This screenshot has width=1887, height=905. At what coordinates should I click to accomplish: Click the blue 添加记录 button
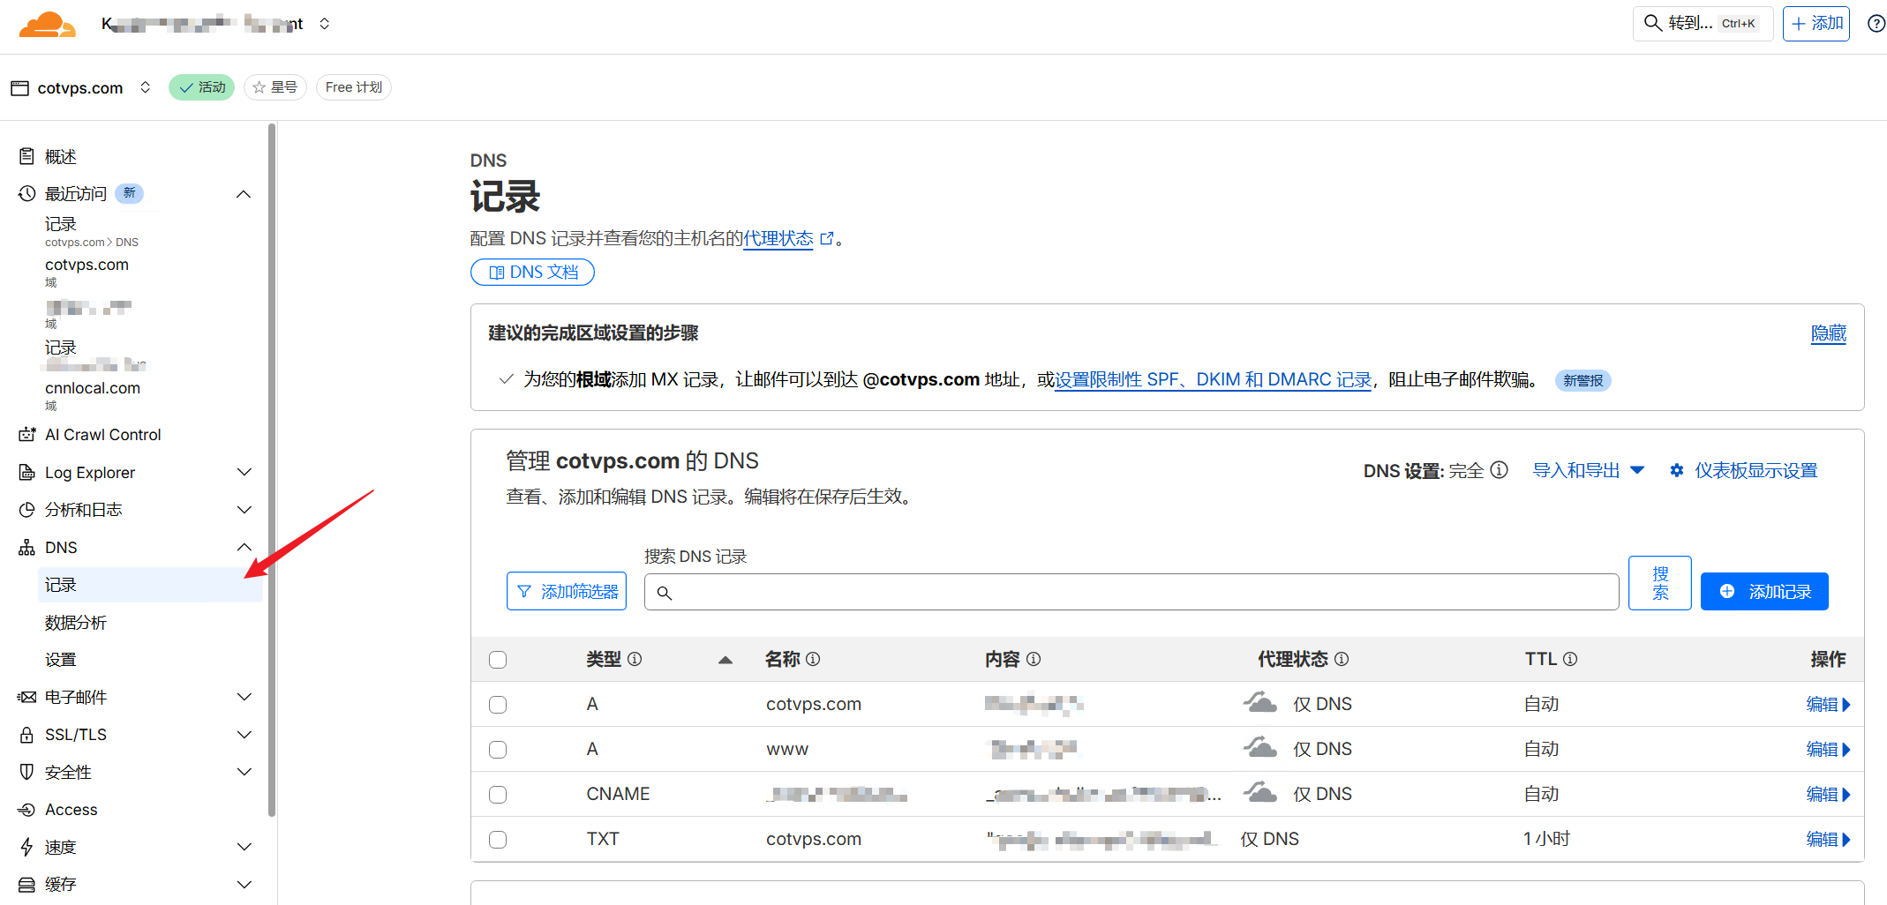(x=1763, y=592)
